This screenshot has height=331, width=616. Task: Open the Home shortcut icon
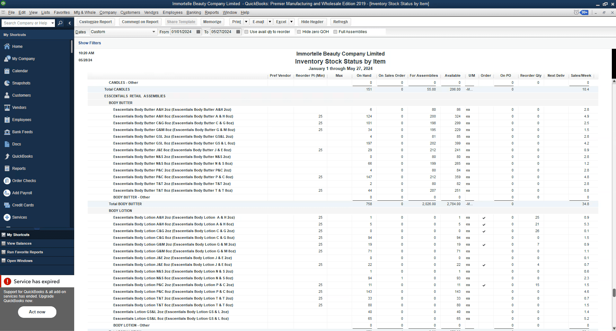coord(7,47)
